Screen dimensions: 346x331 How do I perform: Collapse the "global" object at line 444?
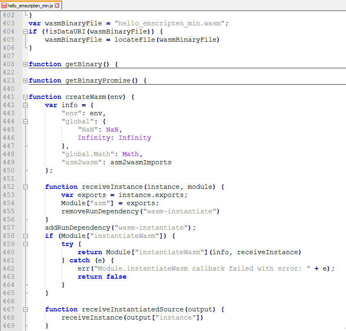pyautogui.click(x=25, y=121)
